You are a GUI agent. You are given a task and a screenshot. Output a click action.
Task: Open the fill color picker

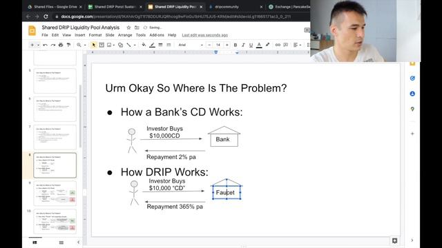coord(144,45)
